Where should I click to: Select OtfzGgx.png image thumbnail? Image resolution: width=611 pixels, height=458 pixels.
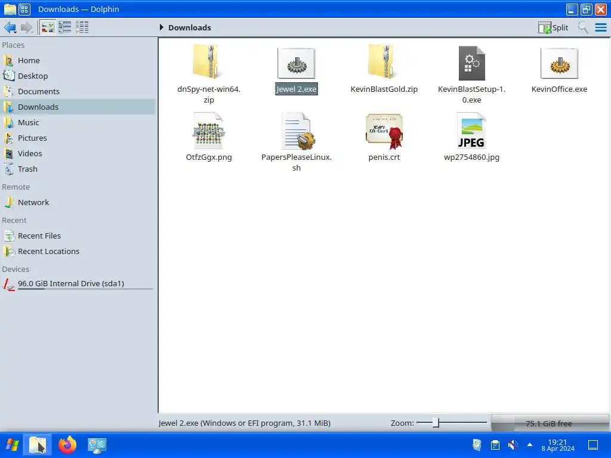pos(208,131)
